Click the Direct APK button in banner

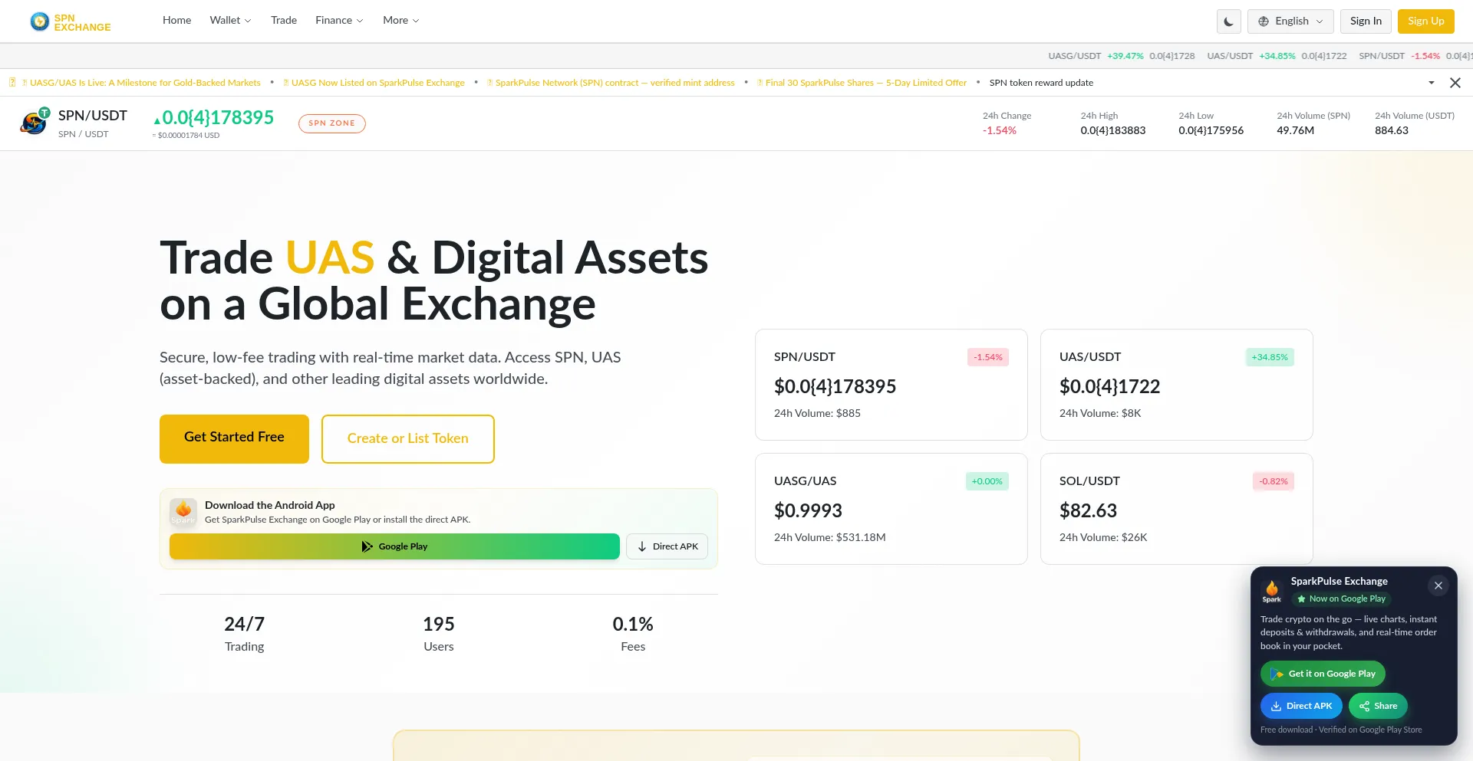(667, 546)
